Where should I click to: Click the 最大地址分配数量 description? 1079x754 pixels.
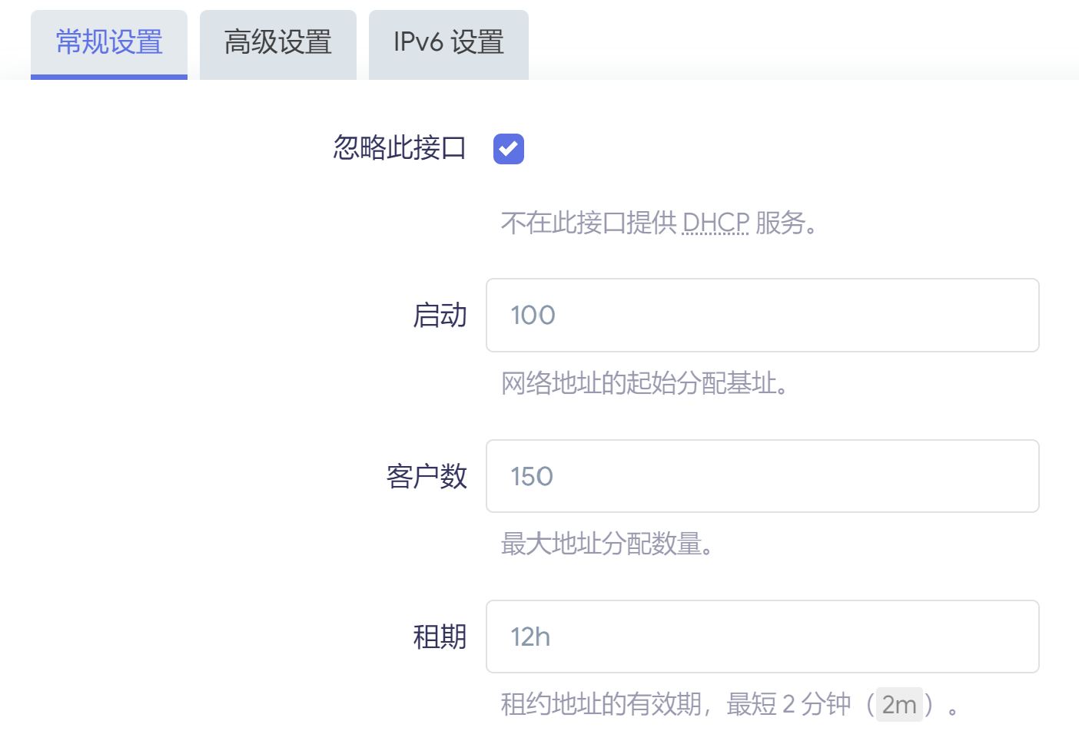click(607, 544)
